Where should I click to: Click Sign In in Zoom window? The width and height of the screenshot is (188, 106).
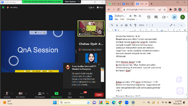point(91,7)
